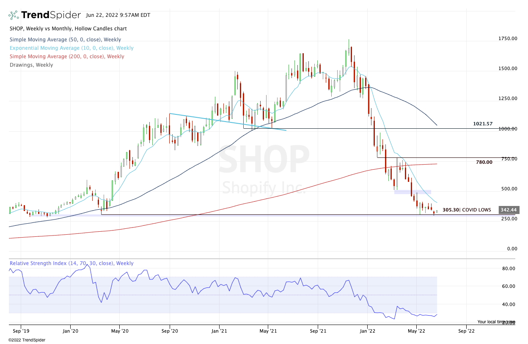Select the cyan descending trendline drawing

tap(228, 122)
